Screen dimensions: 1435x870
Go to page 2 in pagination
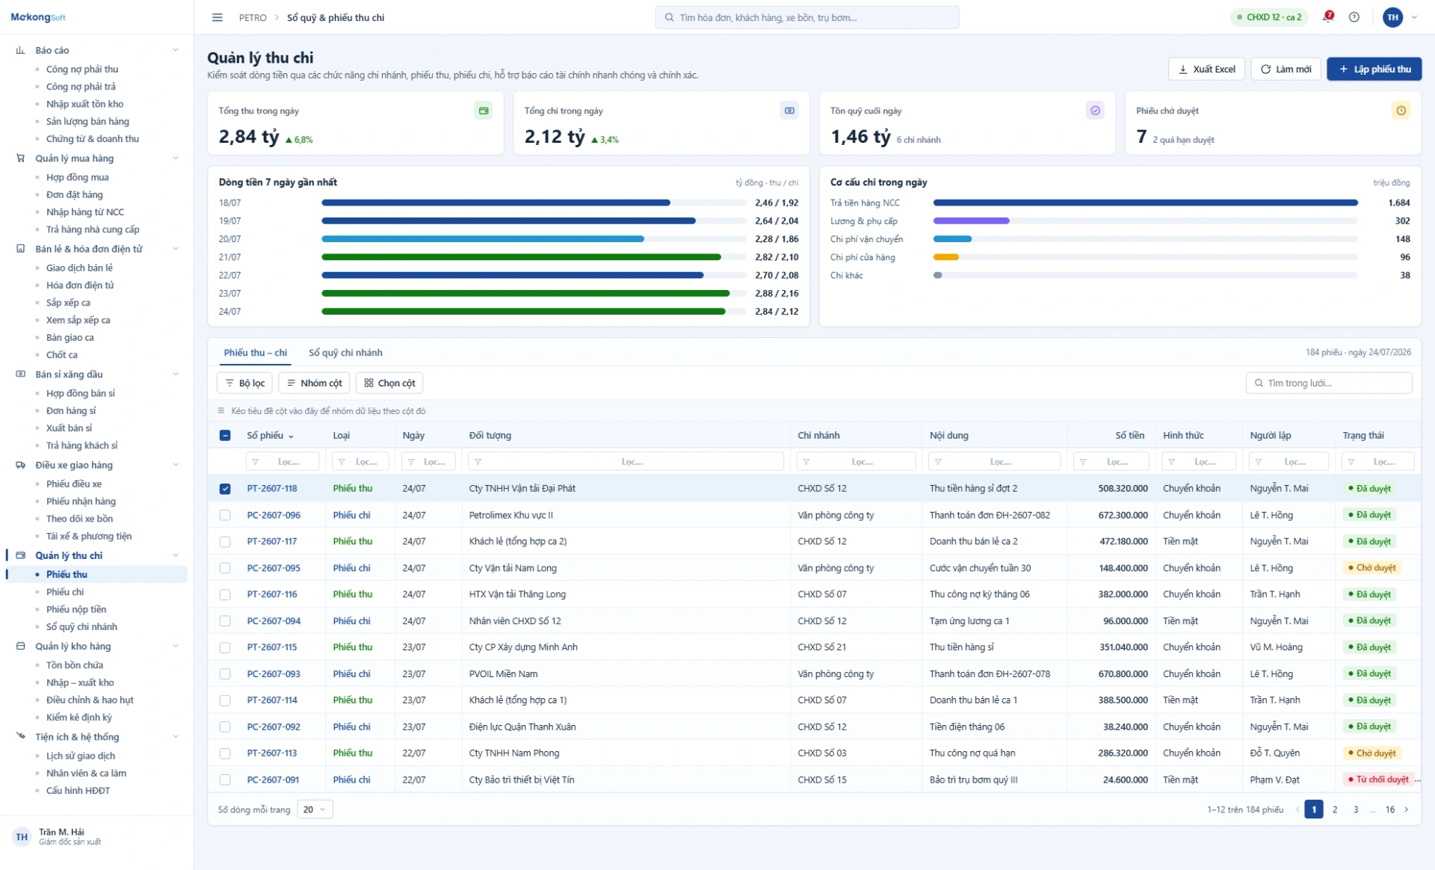pos(1335,809)
